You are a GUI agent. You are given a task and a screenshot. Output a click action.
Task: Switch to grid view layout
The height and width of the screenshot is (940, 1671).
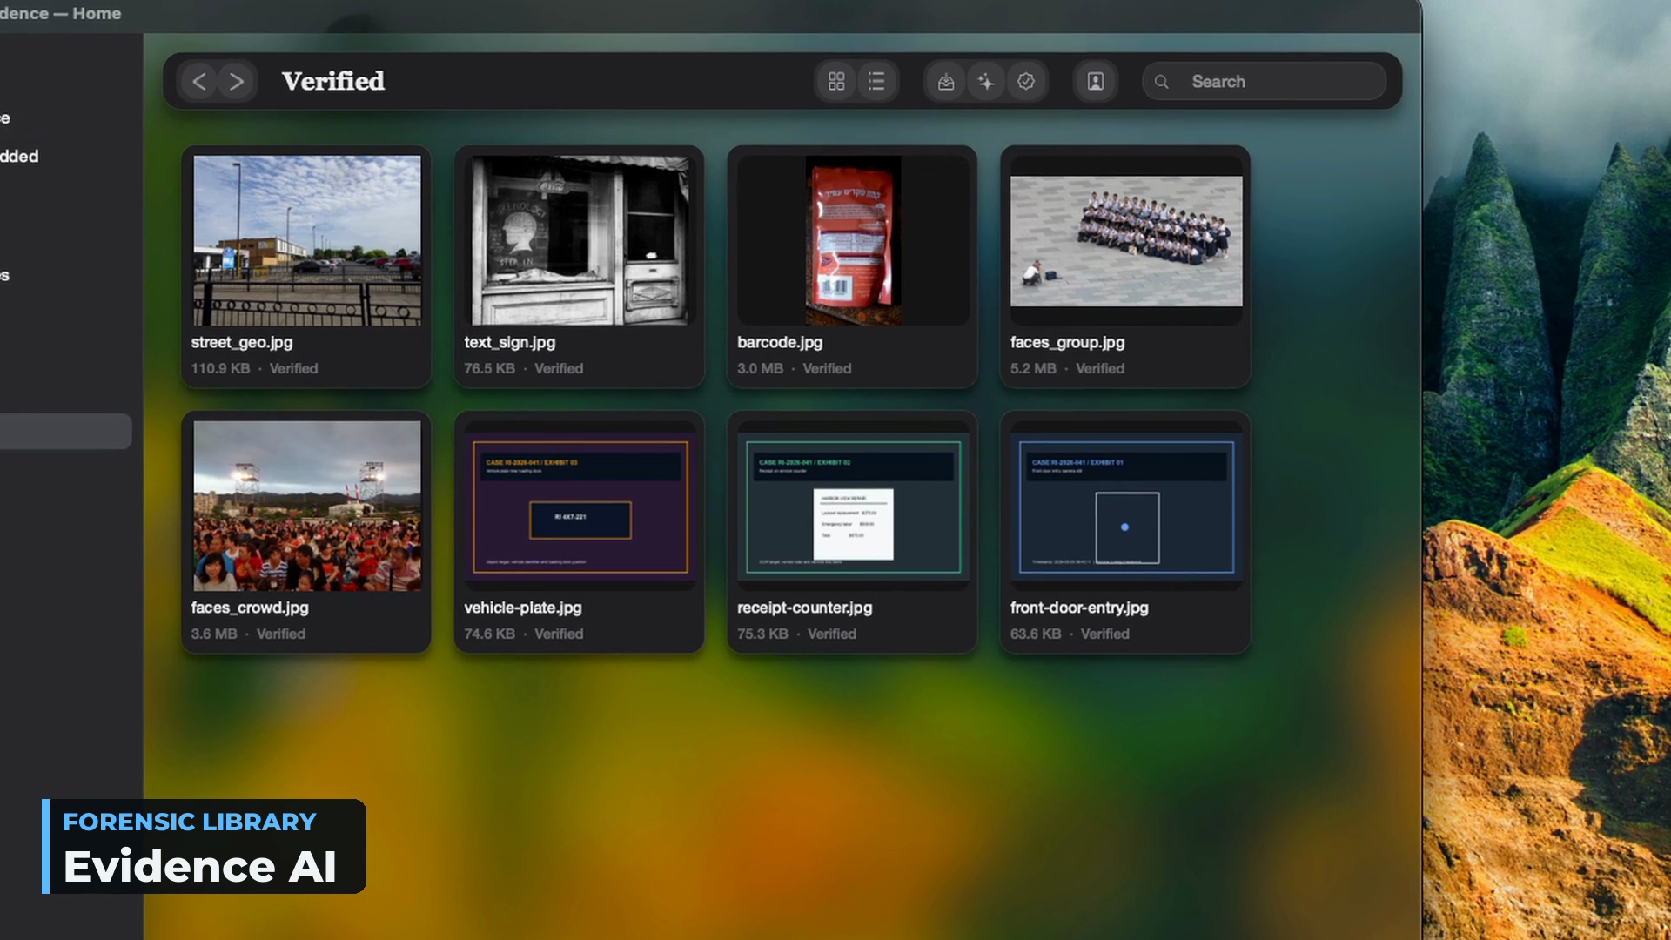pyautogui.click(x=836, y=82)
